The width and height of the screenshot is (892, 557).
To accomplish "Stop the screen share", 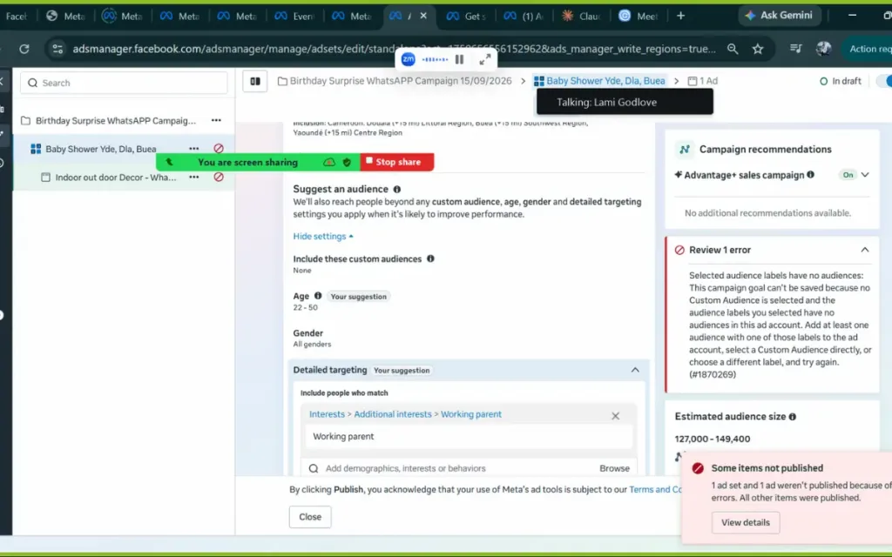I will point(397,162).
